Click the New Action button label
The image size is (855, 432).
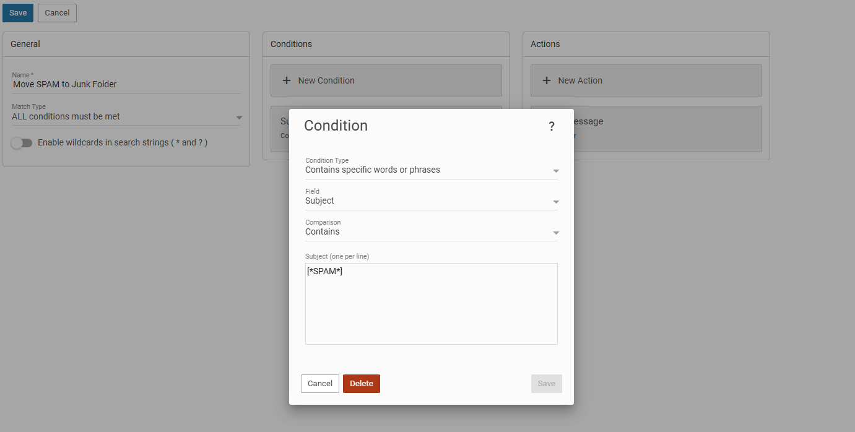point(580,80)
